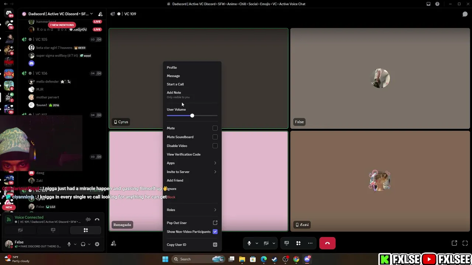Deafen with the headphones icon
472x265 pixels.
pyautogui.click(x=83, y=244)
